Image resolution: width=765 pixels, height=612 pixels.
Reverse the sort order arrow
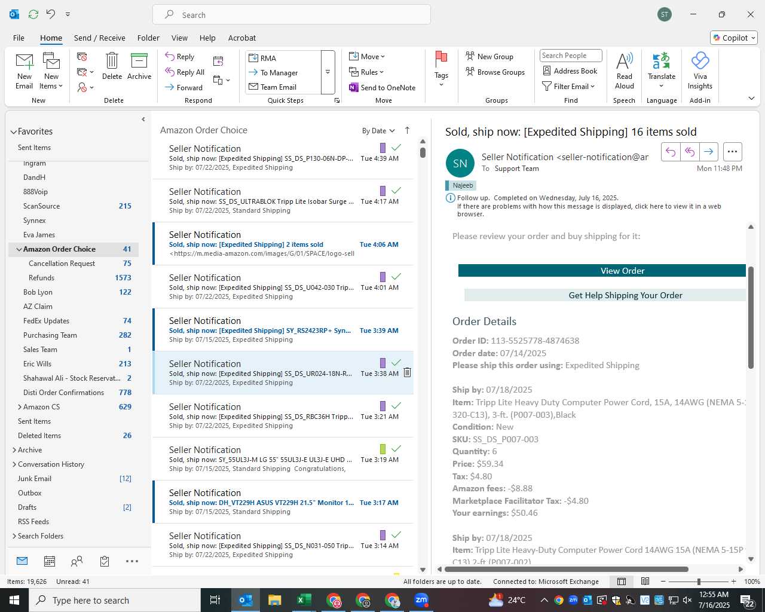click(x=408, y=130)
